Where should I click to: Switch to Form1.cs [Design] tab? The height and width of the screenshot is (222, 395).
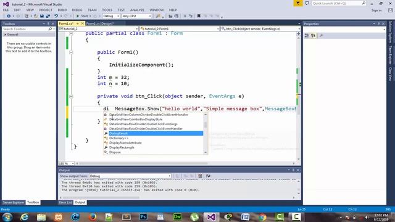tap(100, 23)
